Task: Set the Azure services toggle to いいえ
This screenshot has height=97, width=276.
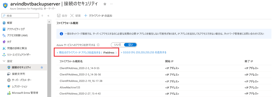Action: (x=118, y=45)
